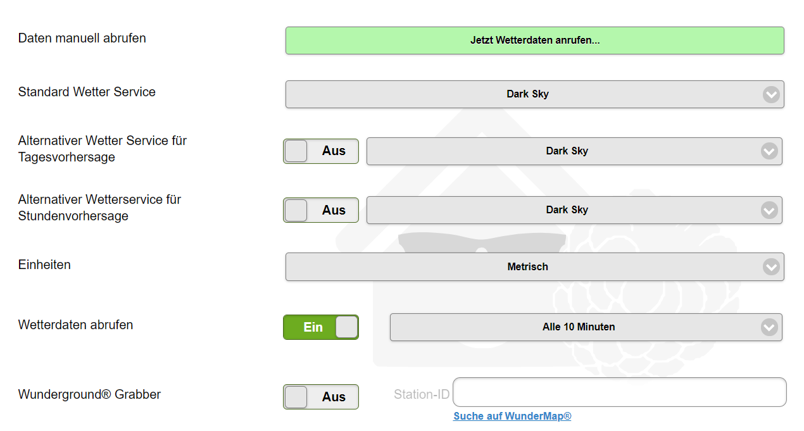The height and width of the screenshot is (431, 804).
Task: Open the Einheiten 'Metrisch' dropdown
Action: tap(527, 267)
